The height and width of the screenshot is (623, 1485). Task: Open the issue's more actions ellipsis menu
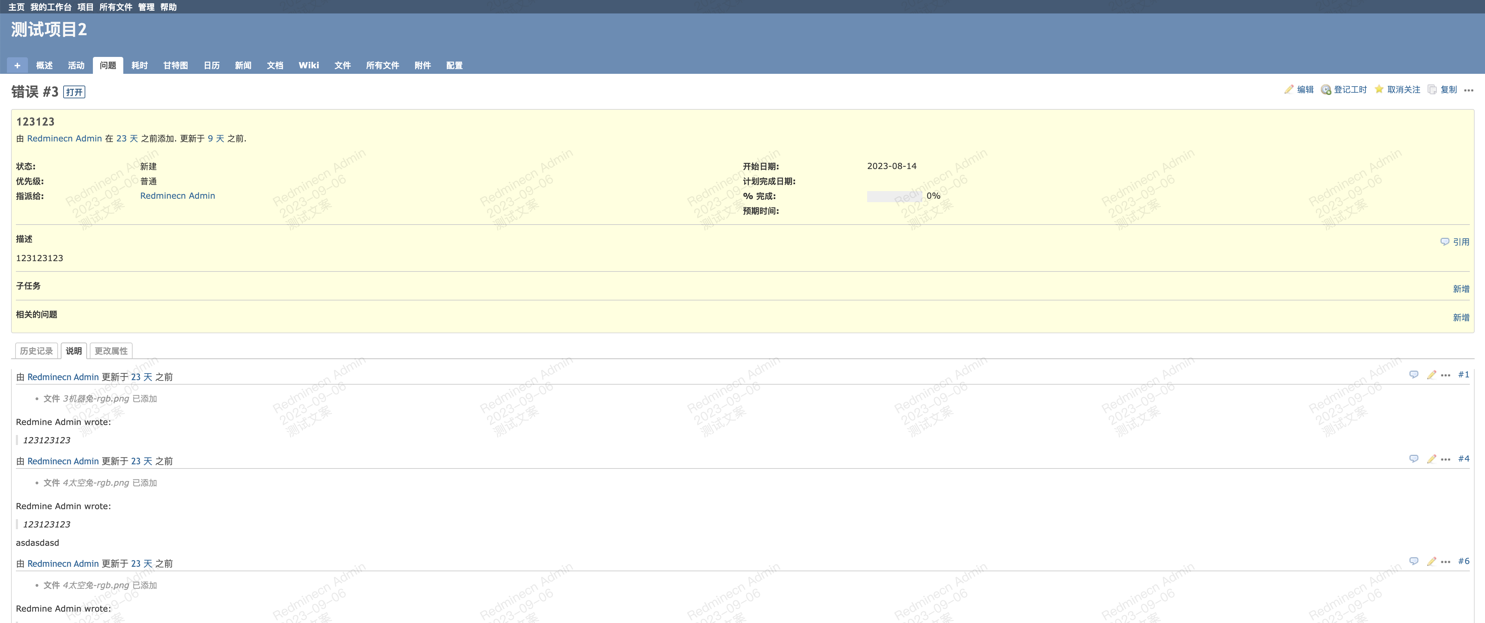(x=1468, y=90)
